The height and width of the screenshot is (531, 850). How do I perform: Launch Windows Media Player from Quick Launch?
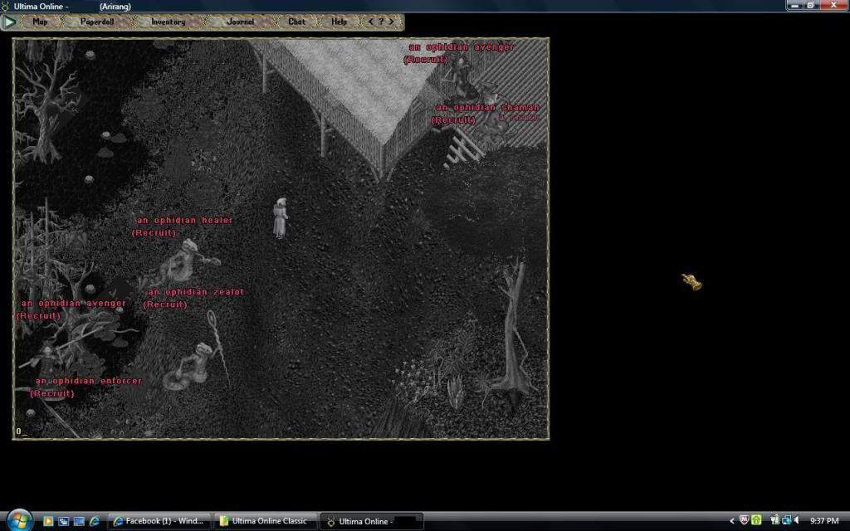pos(48,521)
